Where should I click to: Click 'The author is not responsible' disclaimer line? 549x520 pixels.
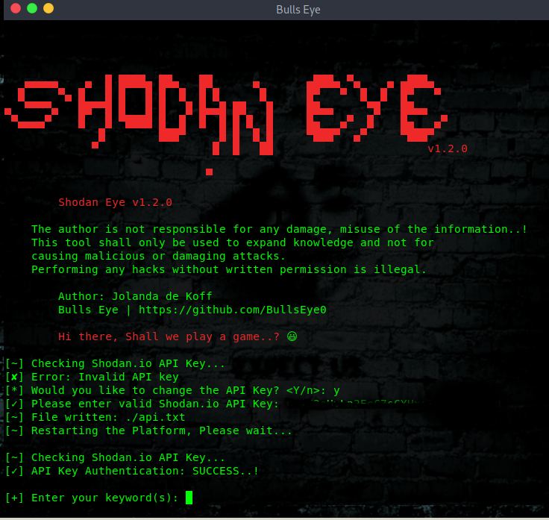tap(280, 229)
